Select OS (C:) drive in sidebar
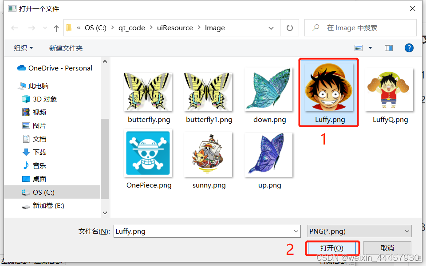 [52, 192]
